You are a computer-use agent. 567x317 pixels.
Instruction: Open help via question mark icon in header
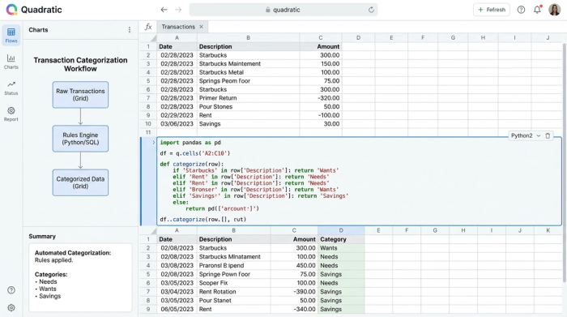pyautogui.click(x=521, y=10)
